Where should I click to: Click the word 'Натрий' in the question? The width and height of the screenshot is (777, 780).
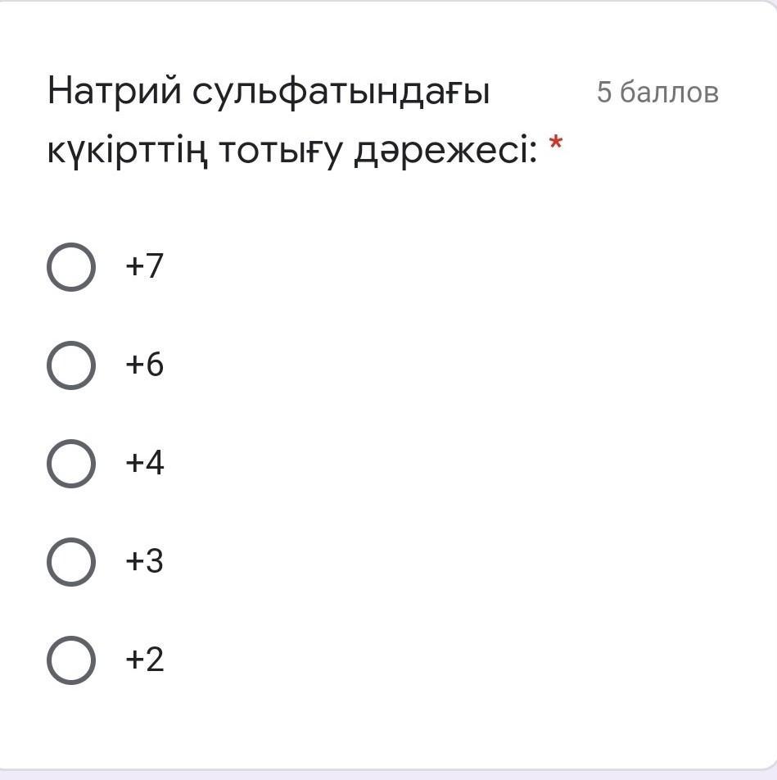pos(115,92)
